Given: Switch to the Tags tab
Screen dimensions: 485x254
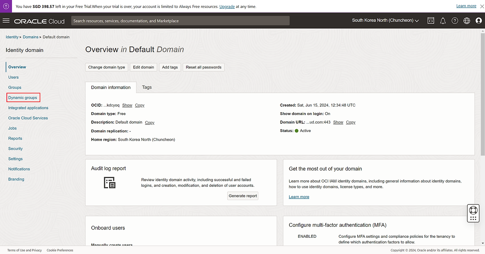Looking at the screenshot, I should (147, 87).
